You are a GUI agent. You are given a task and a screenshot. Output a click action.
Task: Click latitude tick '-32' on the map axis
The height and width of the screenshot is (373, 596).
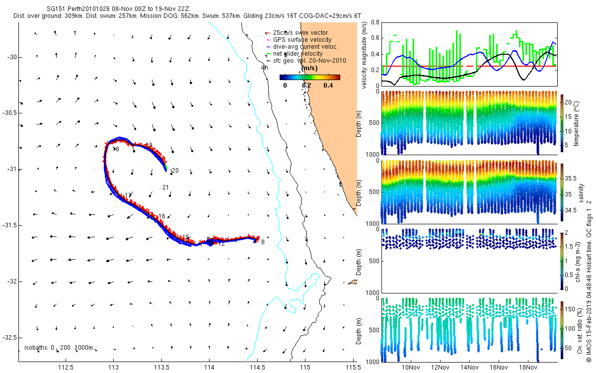12,281
